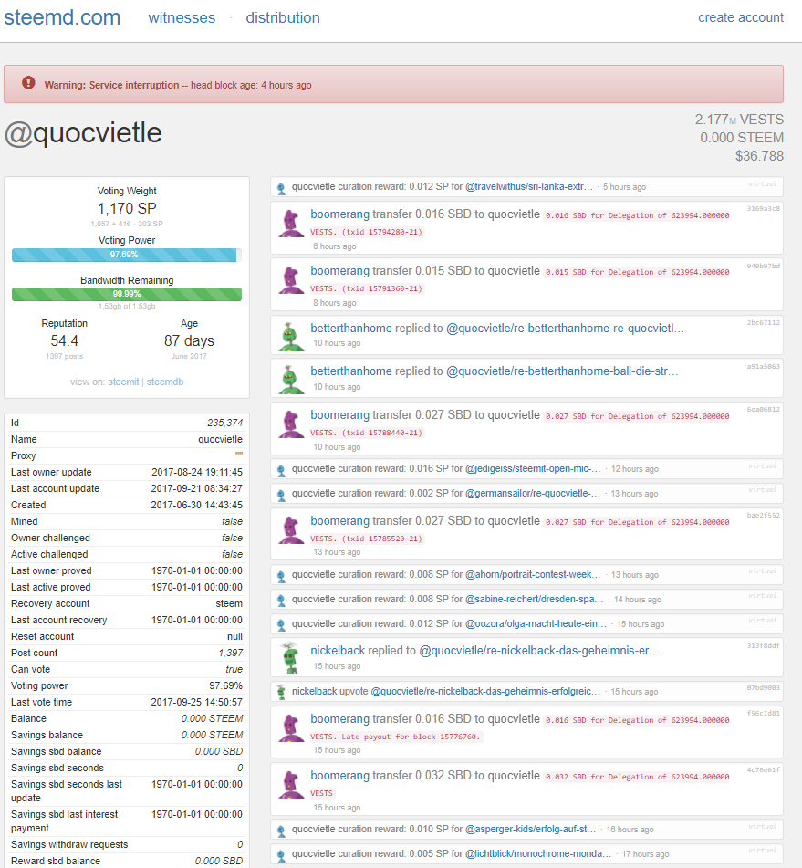This screenshot has width=802, height=868.
Task: Click betterthanhome avatar beside re-betterthanhome-re-quocvietl reply
Action: click(x=290, y=337)
